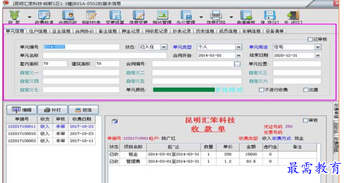Focus the 单元编号 input field

pos(81,47)
